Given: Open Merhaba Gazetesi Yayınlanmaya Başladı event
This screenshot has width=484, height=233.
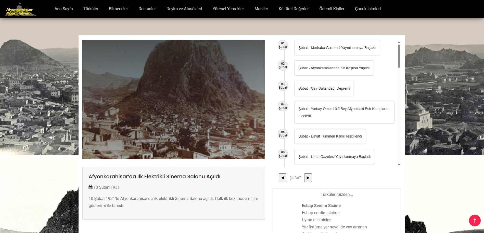Looking at the screenshot, I should pyautogui.click(x=337, y=48).
